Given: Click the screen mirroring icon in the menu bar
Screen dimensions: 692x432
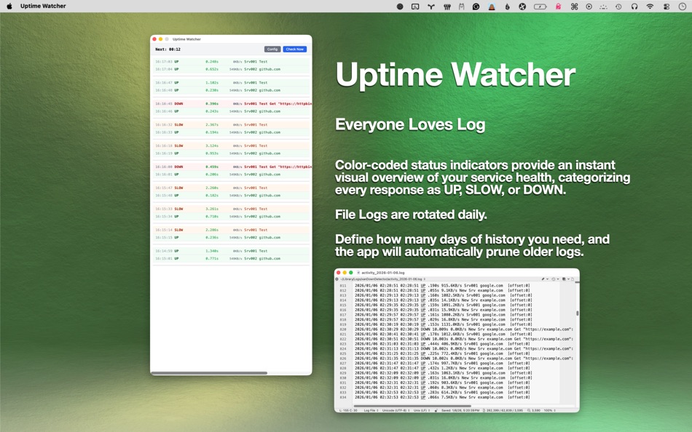Looking at the screenshot, I should tap(415, 6).
